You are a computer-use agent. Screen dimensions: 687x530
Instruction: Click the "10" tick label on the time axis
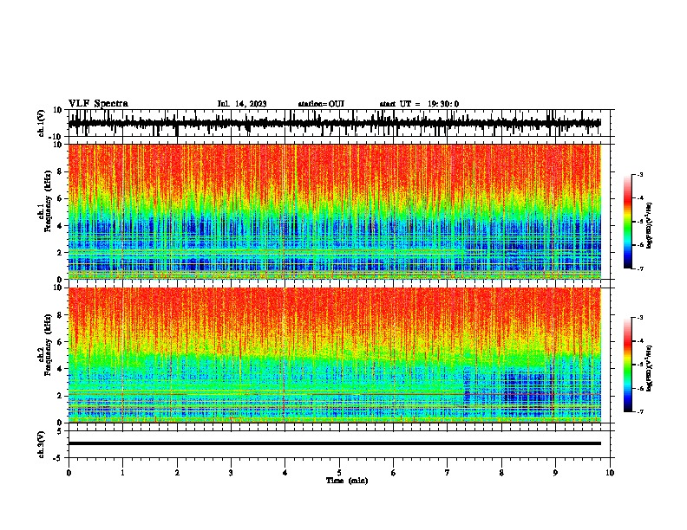tap(610, 473)
